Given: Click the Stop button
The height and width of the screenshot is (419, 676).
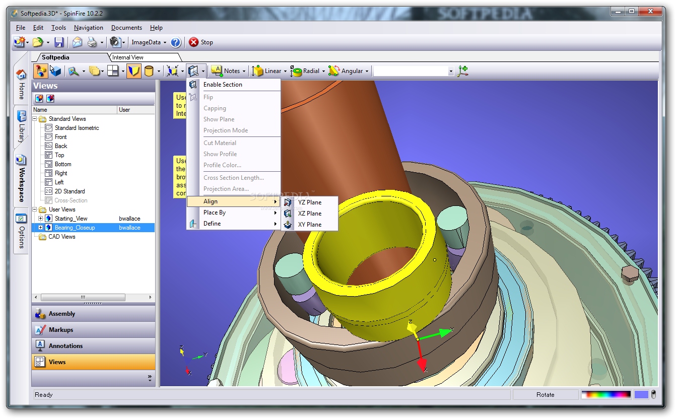Looking at the screenshot, I should coord(201,42).
